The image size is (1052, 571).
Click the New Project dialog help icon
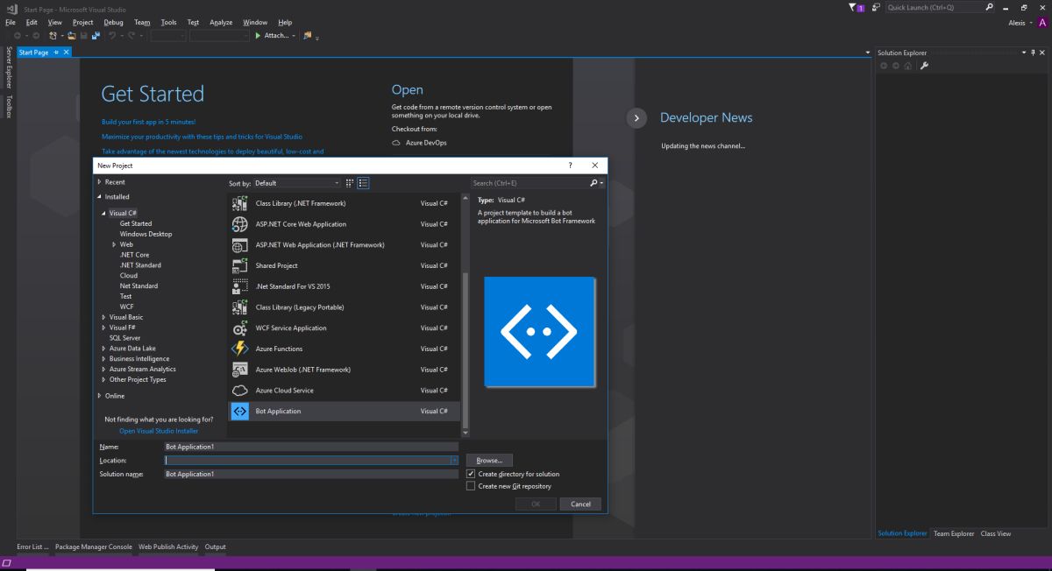coord(570,165)
